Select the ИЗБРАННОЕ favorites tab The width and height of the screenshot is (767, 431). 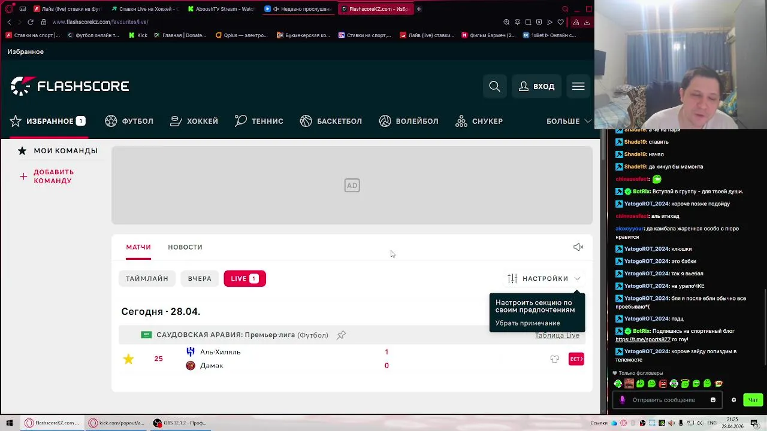[x=48, y=121]
